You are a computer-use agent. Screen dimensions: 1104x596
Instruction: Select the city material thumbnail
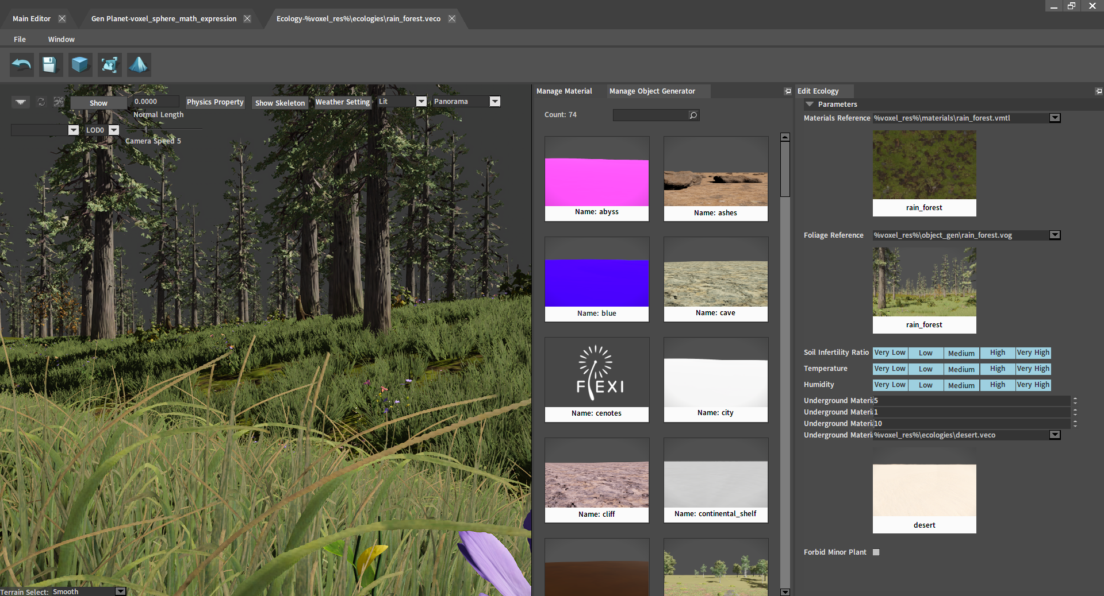pyautogui.click(x=716, y=380)
